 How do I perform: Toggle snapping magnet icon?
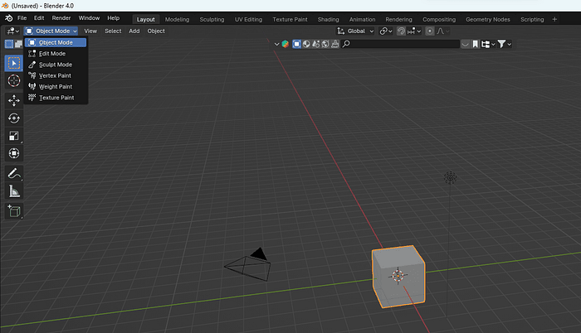(402, 31)
